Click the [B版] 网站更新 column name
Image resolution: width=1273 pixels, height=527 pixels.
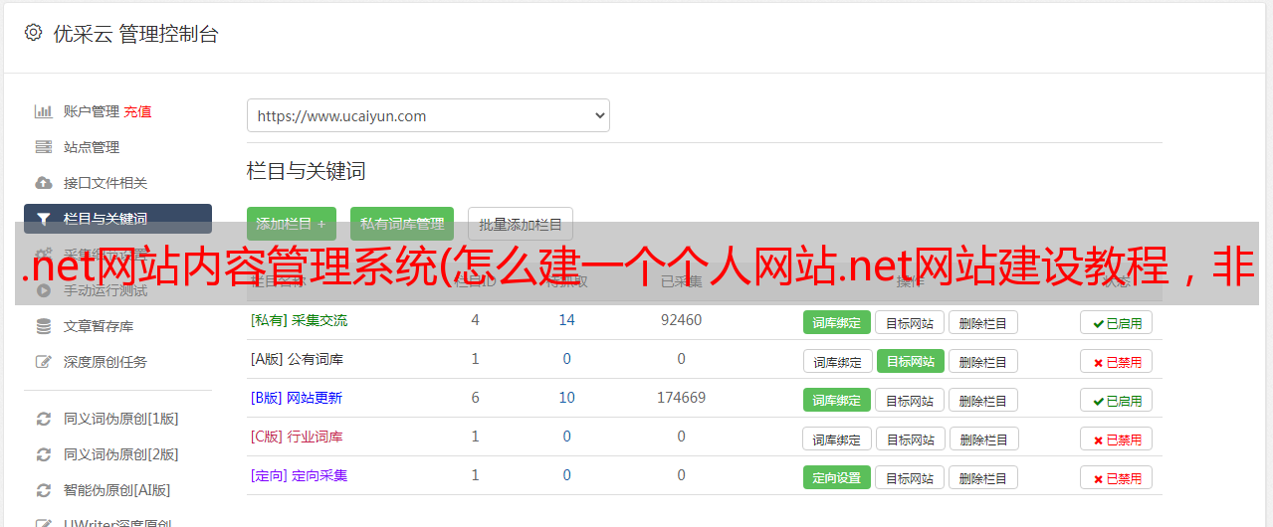pyautogui.click(x=297, y=398)
